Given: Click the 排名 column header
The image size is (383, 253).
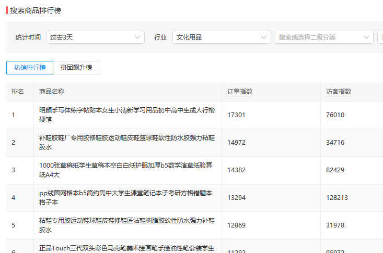Looking at the screenshot, I should [x=18, y=92].
